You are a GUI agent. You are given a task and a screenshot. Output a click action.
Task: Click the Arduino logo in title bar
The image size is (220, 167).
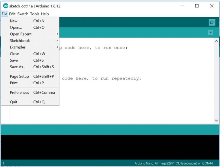pos(6,6)
